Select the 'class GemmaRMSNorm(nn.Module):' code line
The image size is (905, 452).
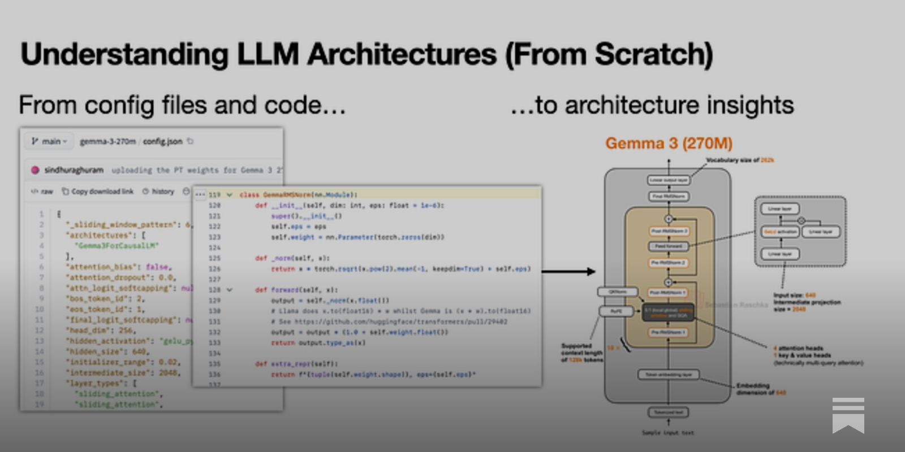pyautogui.click(x=299, y=194)
